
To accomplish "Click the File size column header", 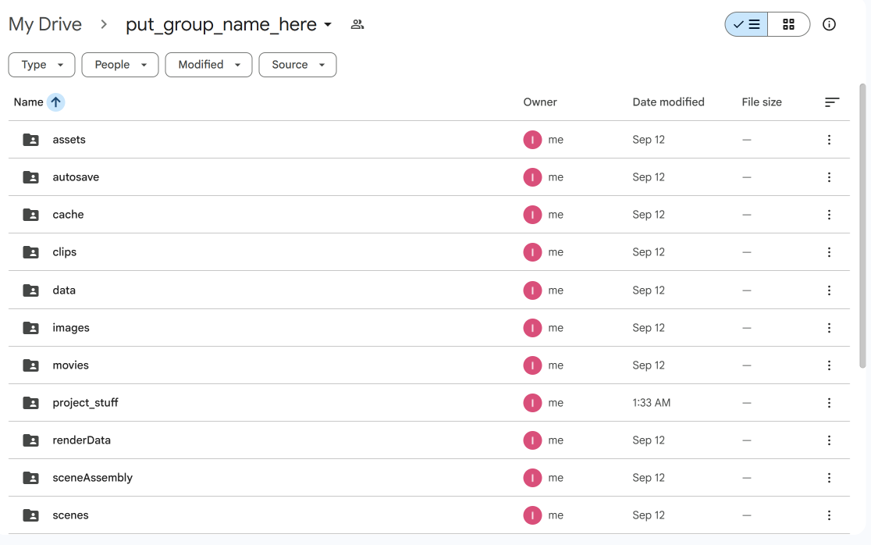I will click(x=762, y=102).
